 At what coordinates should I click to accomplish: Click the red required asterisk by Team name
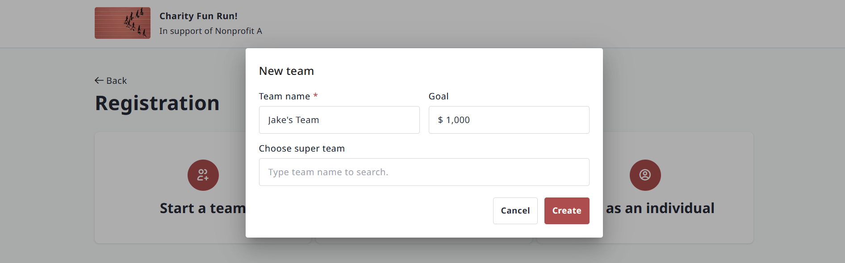point(315,96)
